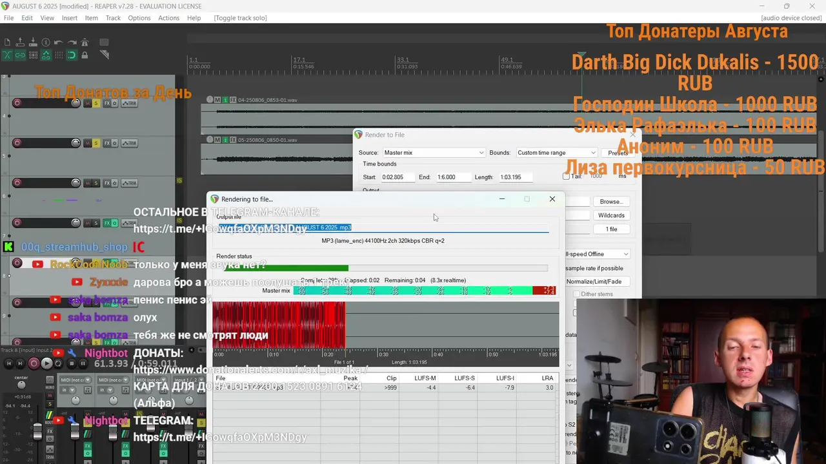Click track 4 volume knob
Image resolution: width=826 pixels, height=464 pixels.
click(x=76, y=103)
